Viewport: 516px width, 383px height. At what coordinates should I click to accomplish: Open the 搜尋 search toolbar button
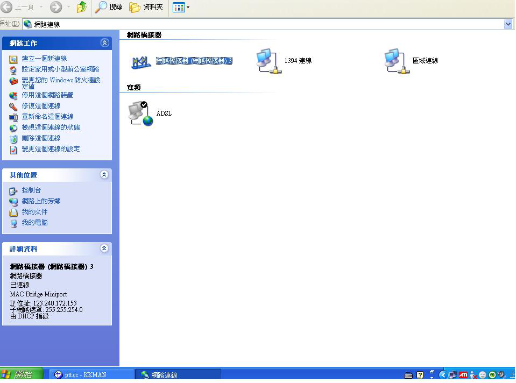[109, 7]
